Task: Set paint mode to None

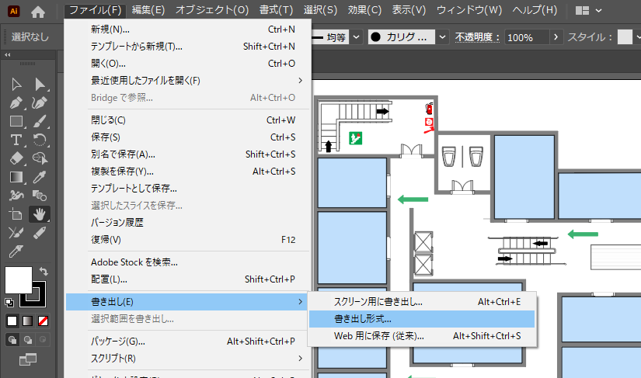Action: [44, 321]
